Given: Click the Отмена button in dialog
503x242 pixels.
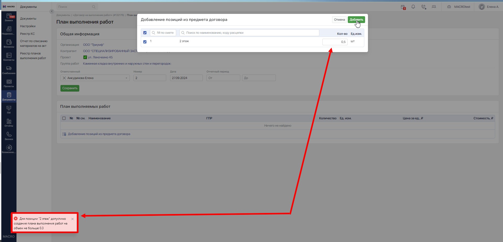Looking at the screenshot, I should (x=339, y=20).
